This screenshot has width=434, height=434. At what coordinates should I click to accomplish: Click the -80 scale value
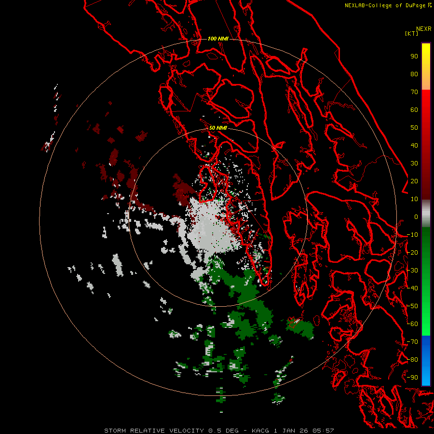point(412,360)
